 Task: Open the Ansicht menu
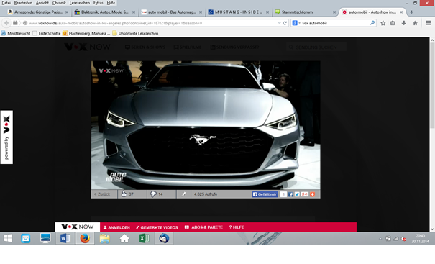(x=42, y=3)
